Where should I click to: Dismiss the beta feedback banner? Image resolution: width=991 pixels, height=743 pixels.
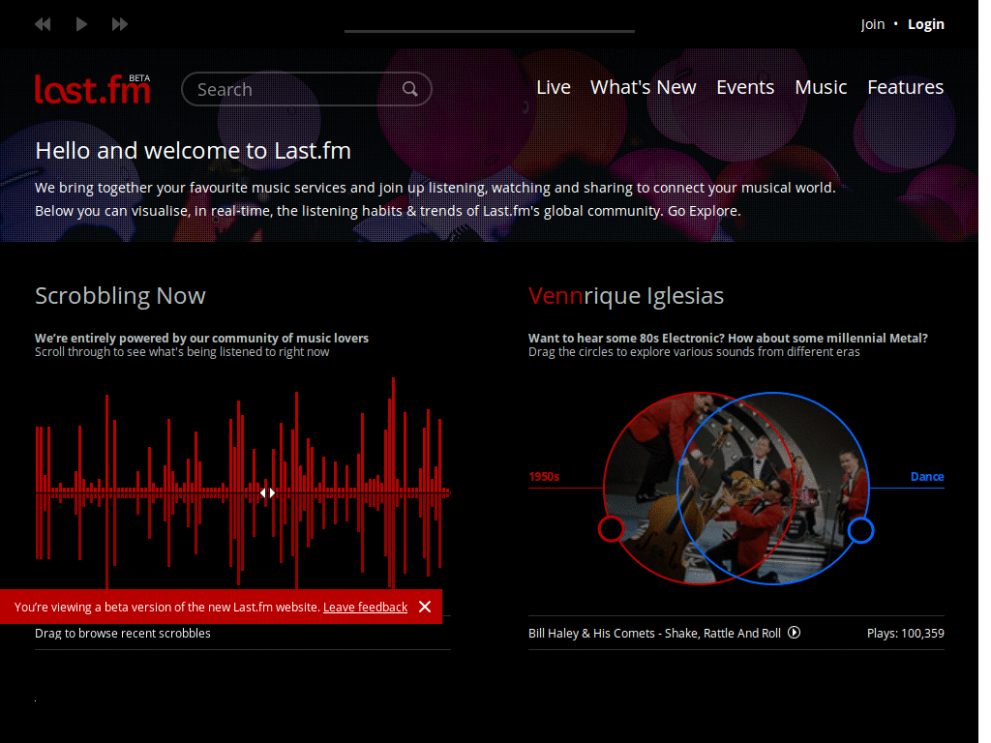(424, 607)
